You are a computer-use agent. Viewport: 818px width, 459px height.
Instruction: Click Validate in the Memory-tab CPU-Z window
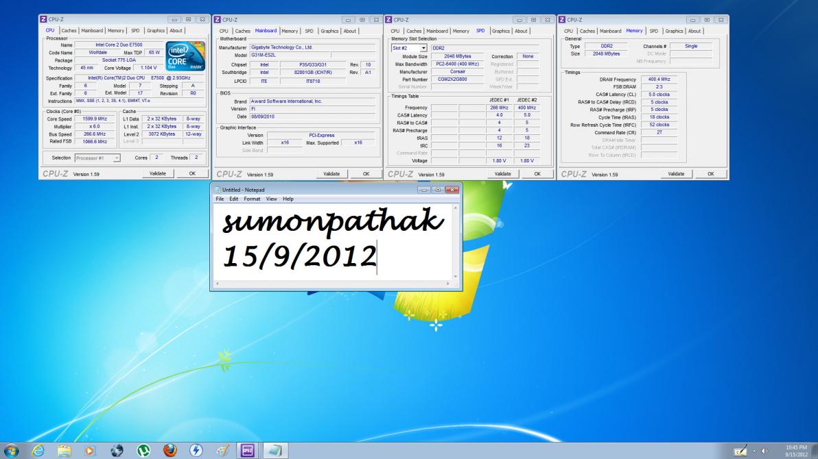pyautogui.click(x=676, y=174)
